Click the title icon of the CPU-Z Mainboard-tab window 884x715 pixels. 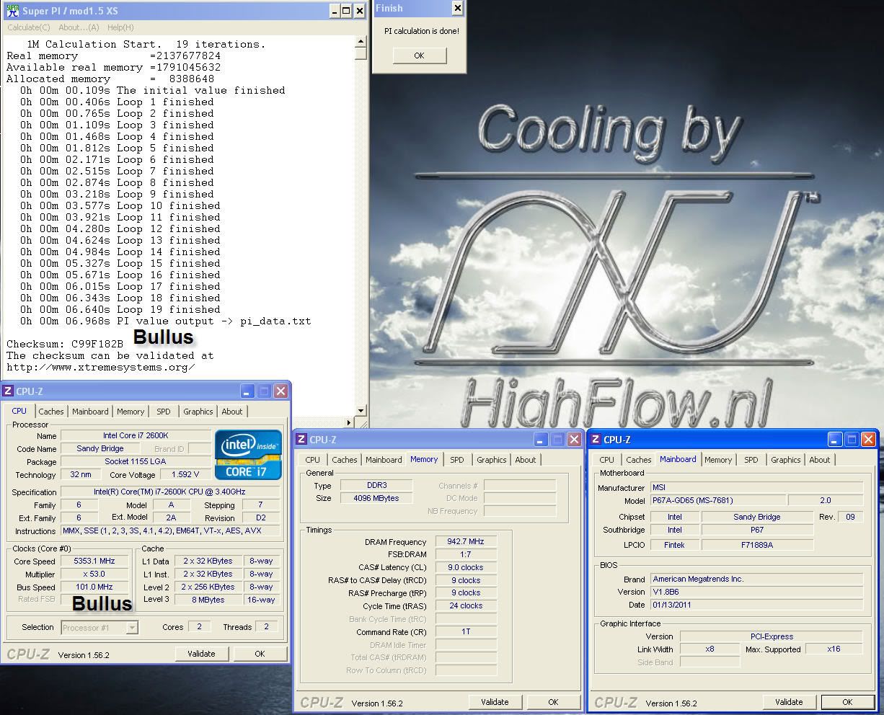596,440
